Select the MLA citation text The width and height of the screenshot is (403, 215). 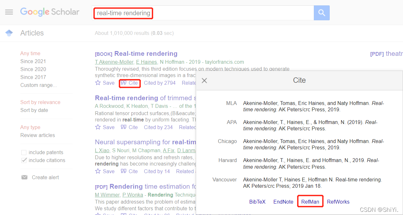[314, 106]
